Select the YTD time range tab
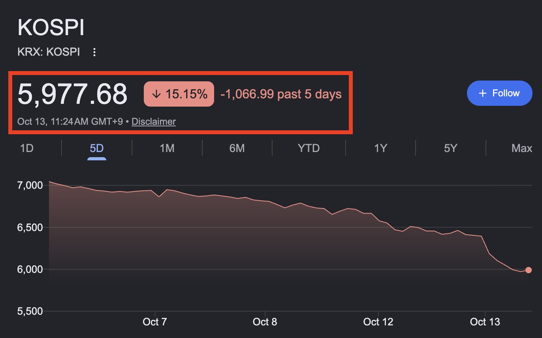 (x=309, y=148)
